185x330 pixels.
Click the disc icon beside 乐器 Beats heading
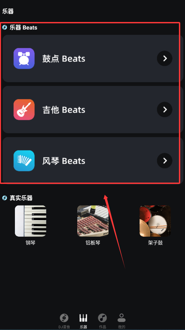(x=5, y=27)
